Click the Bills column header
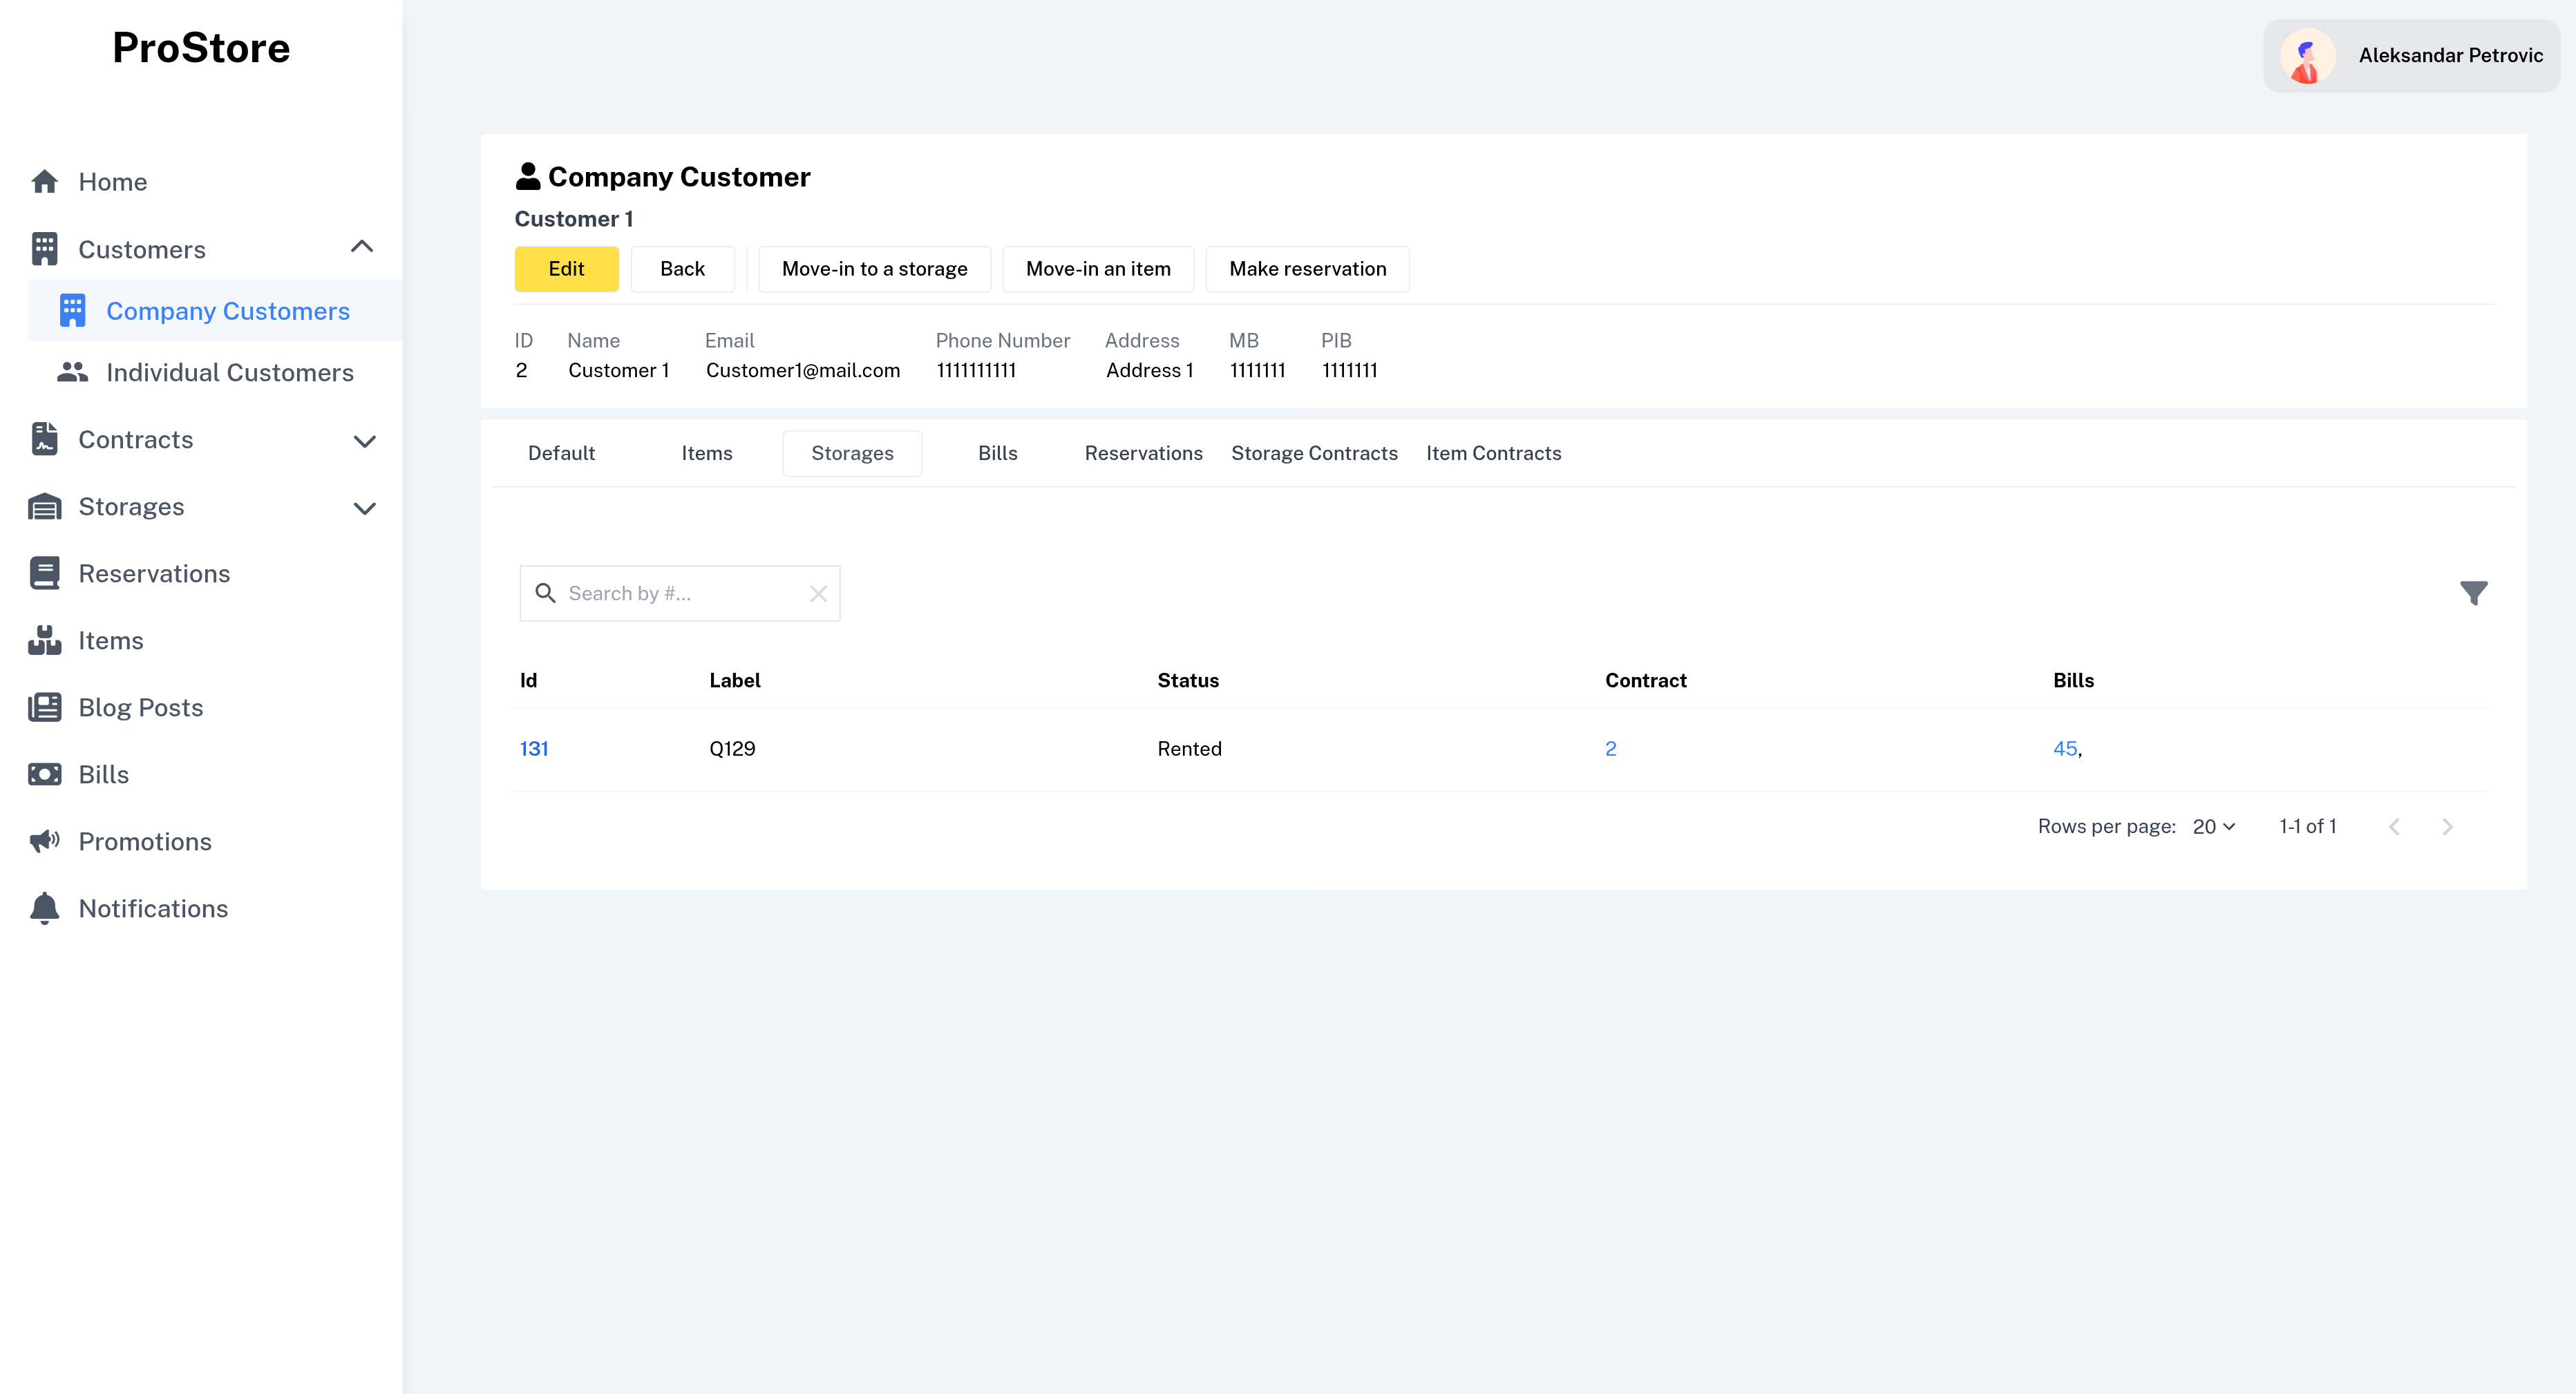 point(2073,680)
